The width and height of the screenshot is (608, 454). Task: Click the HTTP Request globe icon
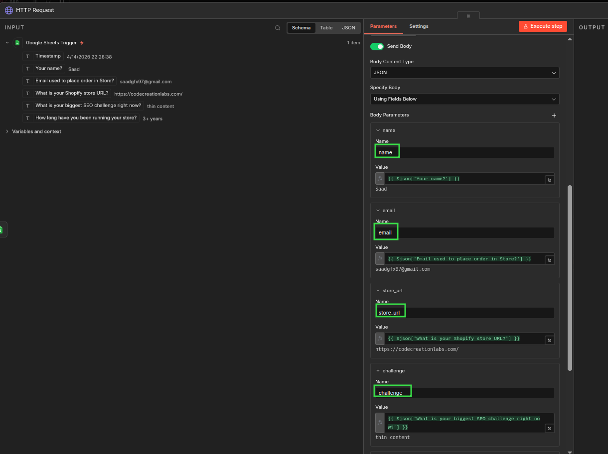tap(9, 10)
